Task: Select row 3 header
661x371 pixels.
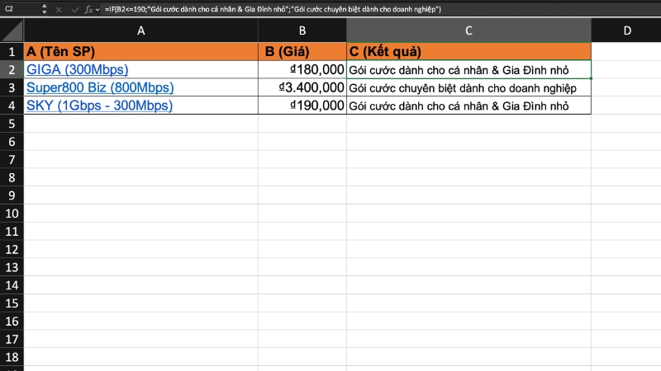Action: point(12,87)
